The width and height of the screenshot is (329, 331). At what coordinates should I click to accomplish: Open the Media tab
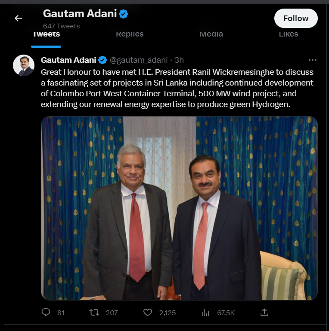(211, 34)
